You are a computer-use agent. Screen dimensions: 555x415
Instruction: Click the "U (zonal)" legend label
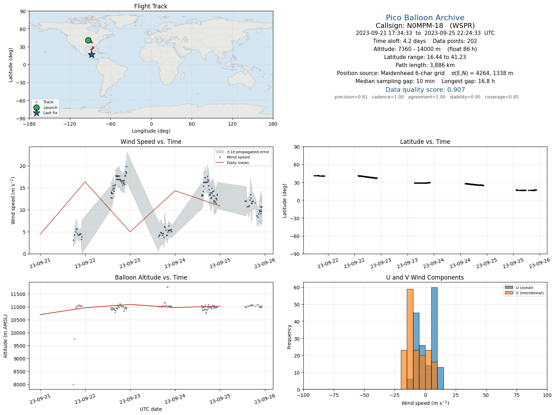point(524,288)
